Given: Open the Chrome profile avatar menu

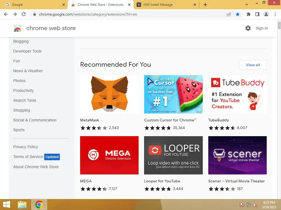Looking at the screenshot, I should 266,14.
